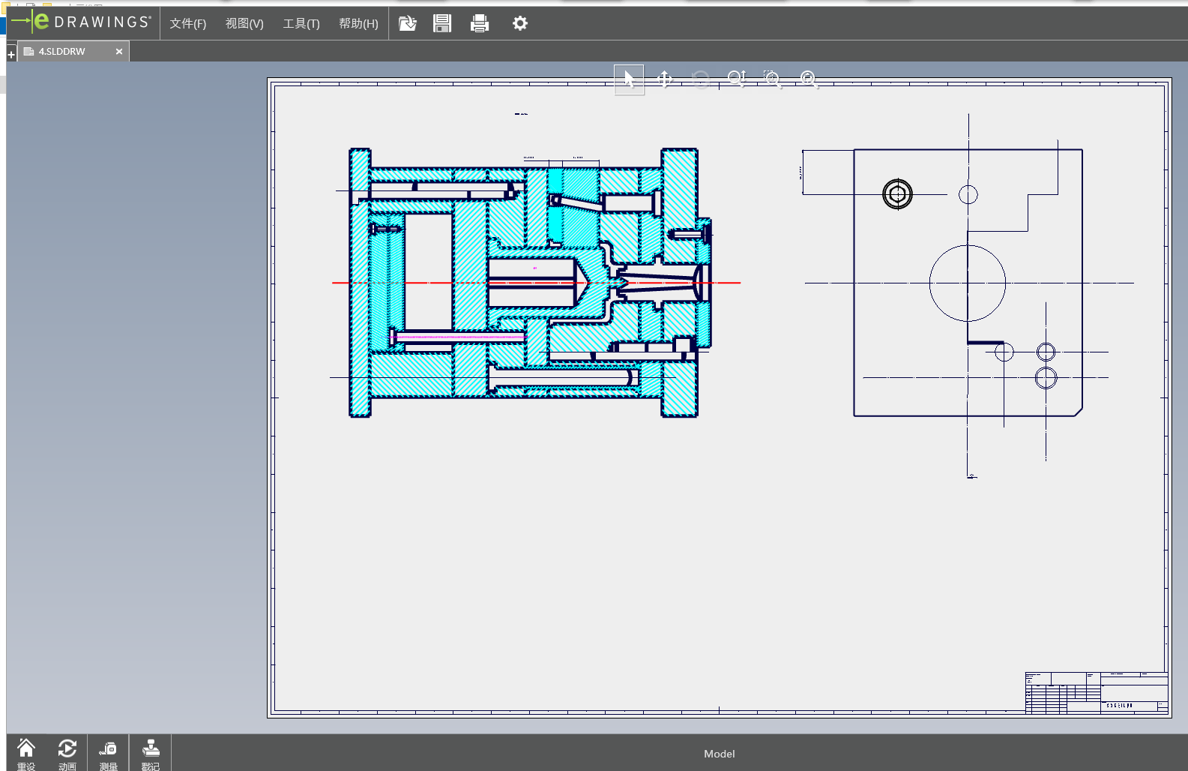Pick the Zoom to Area tool

[x=772, y=79]
